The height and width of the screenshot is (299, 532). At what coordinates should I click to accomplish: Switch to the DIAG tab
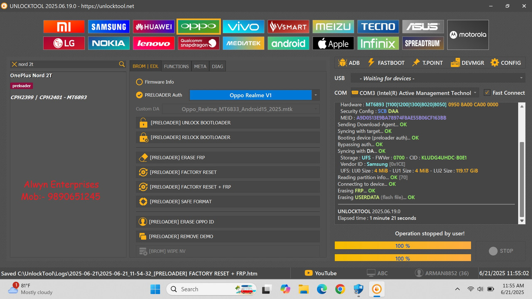tap(217, 66)
